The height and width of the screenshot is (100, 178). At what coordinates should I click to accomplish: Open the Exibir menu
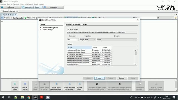[22, 4]
